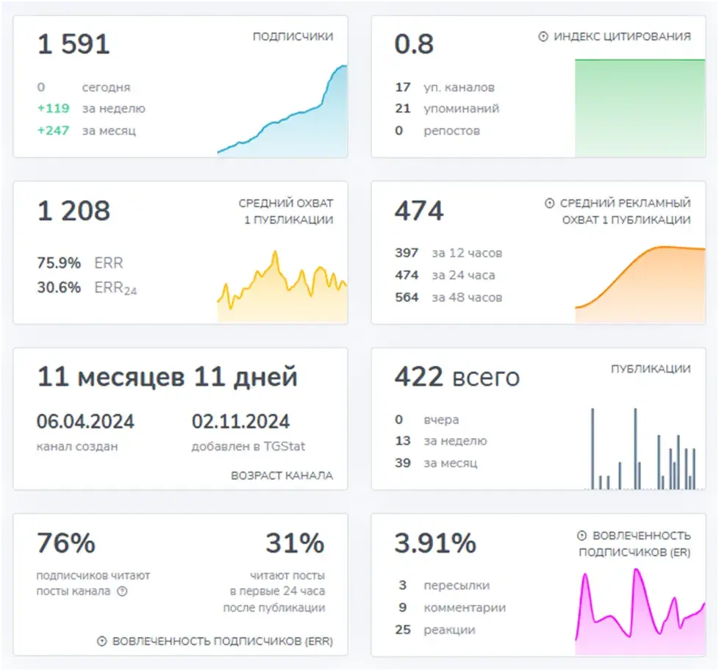Click the ВОЗРАСТ КАНАЛА label
This screenshot has width=719, height=671.
pos(282,476)
